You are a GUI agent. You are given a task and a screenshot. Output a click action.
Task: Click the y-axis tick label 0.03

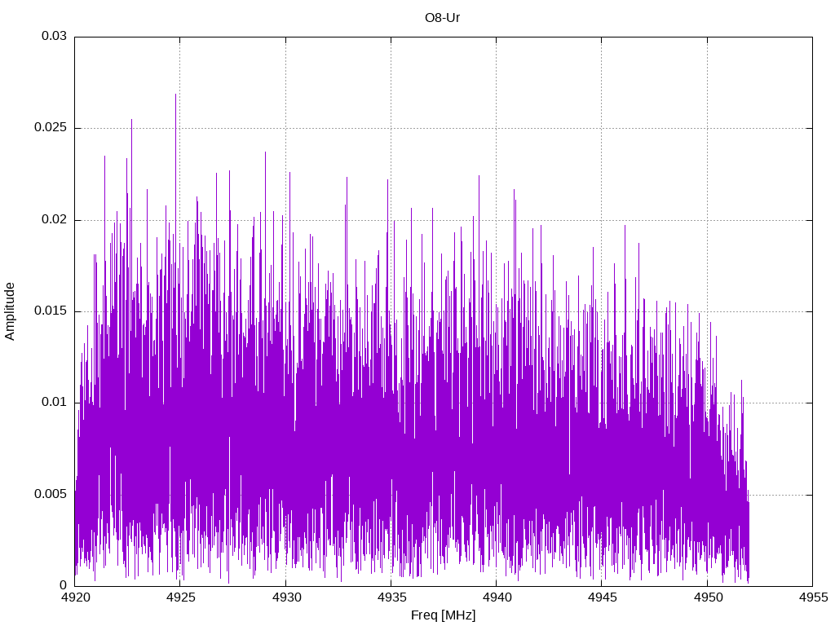pyautogui.click(x=55, y=36)
